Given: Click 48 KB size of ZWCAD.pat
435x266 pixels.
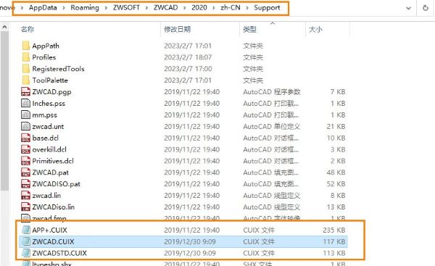Looking at the screenshot, I should [336, 173].
